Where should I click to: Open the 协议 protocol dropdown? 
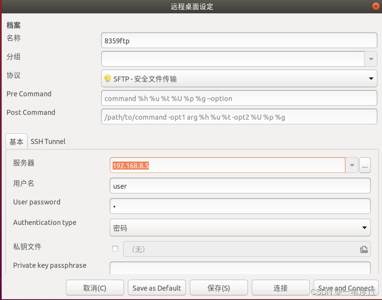[239, 79]
